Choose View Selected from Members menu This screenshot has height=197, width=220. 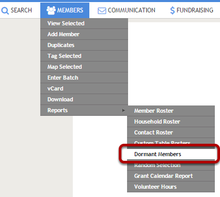coord(84,23)
